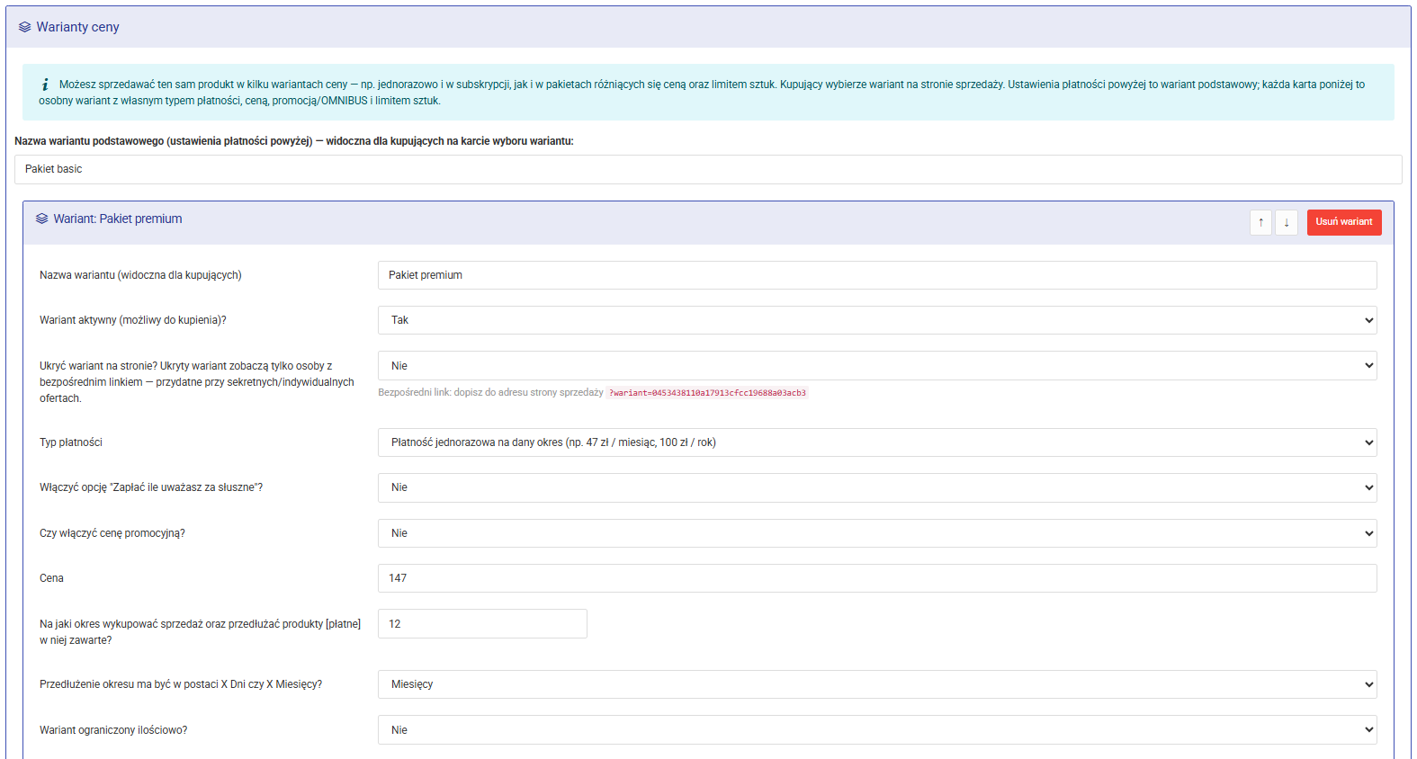Viewport: 1417px width, 759px height.
Task: Click the 'Wariant: Pakiet premium' card title
Action: 118,219
